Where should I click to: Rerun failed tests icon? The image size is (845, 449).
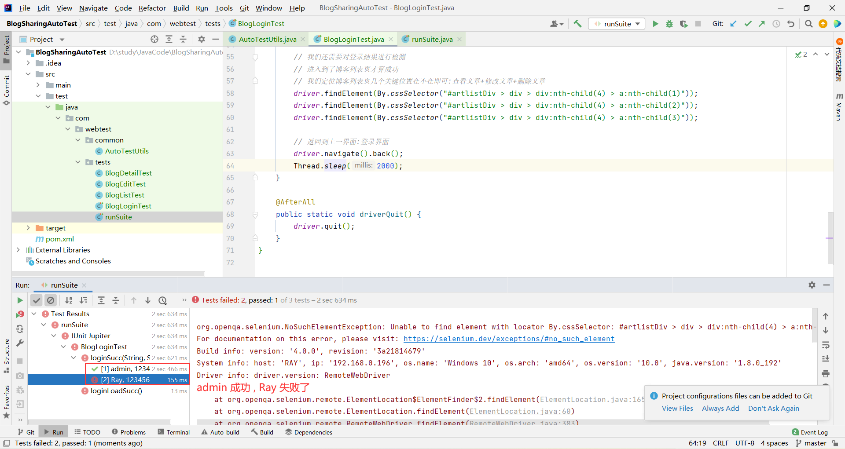pos(20,314)
